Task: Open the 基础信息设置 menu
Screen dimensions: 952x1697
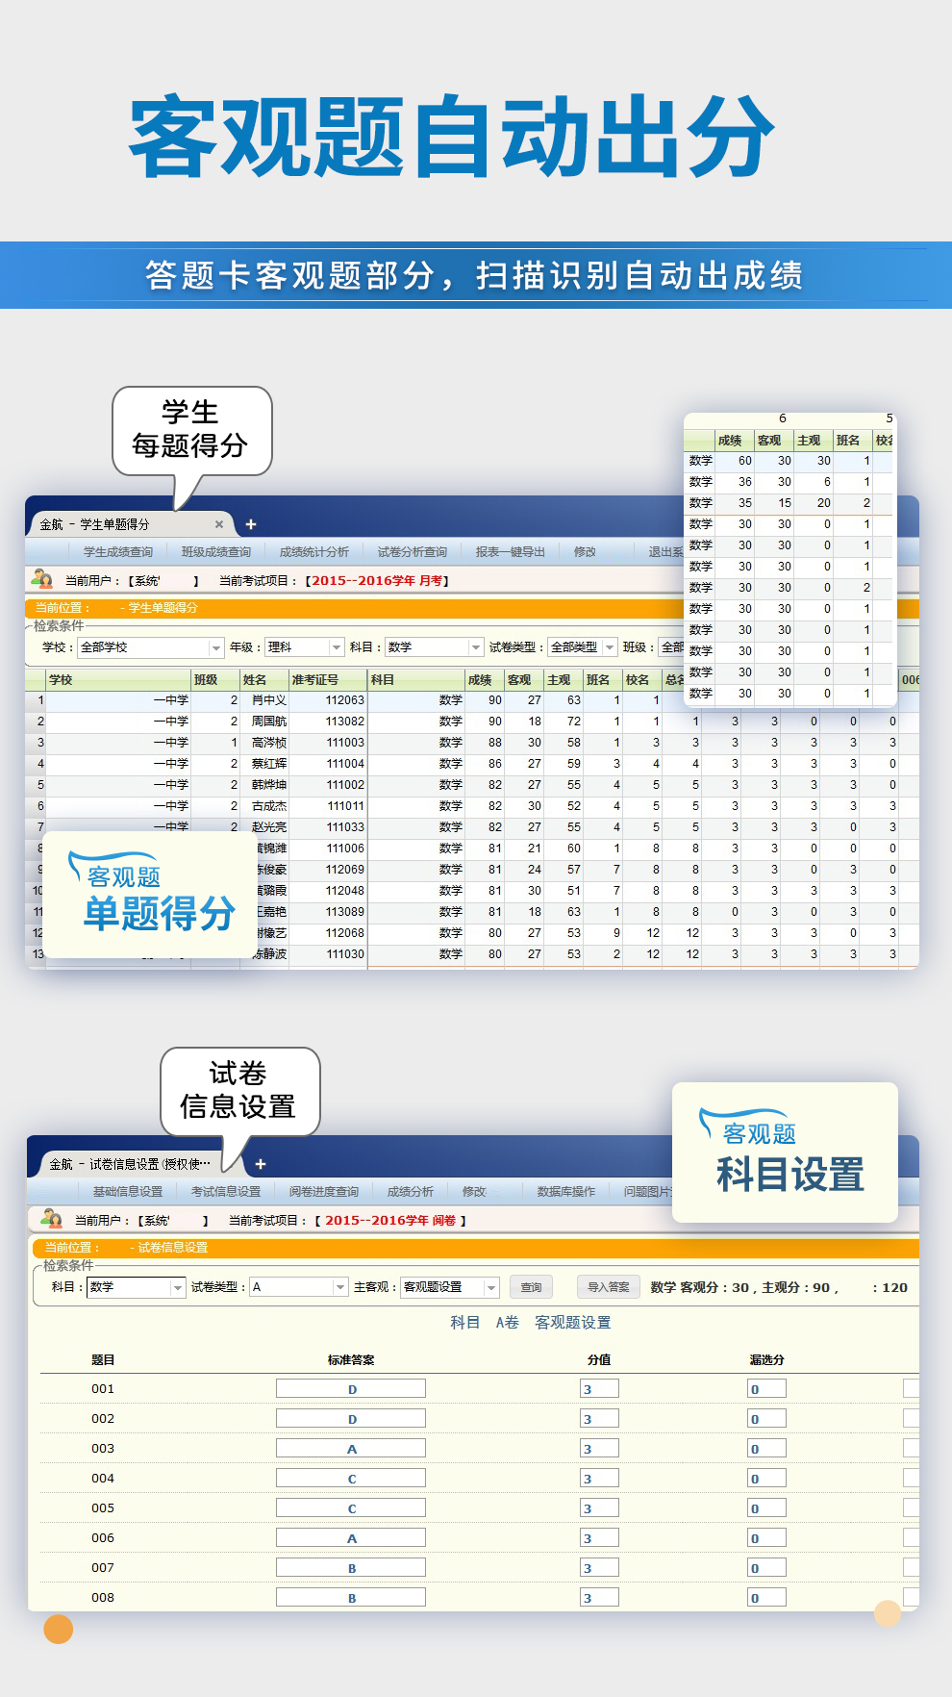Action: (x=128, y=1192)
